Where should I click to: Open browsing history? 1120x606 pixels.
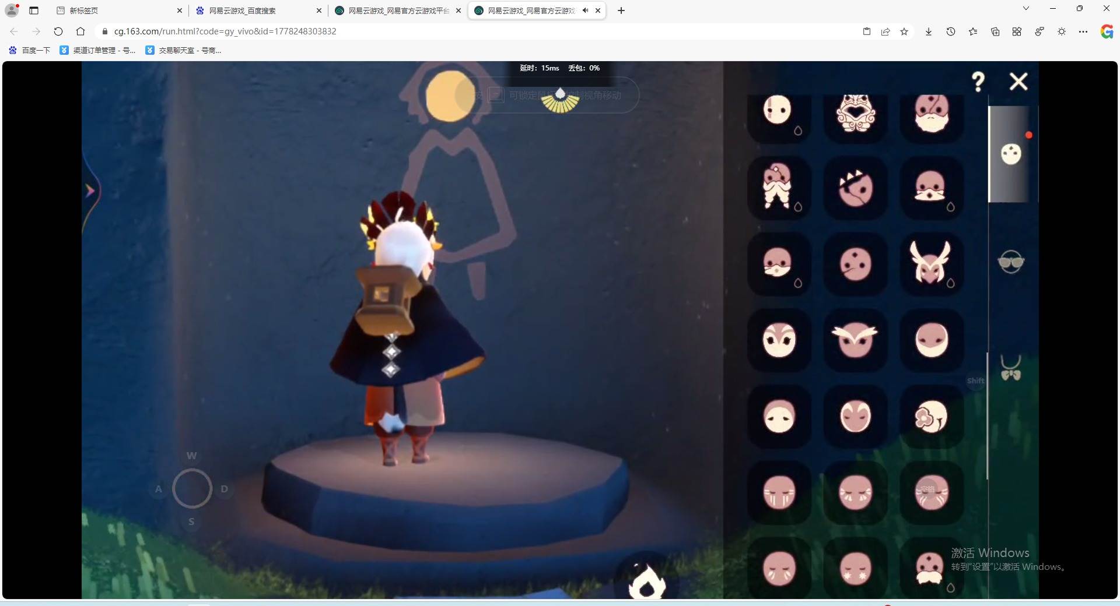[x=951, y=31]
